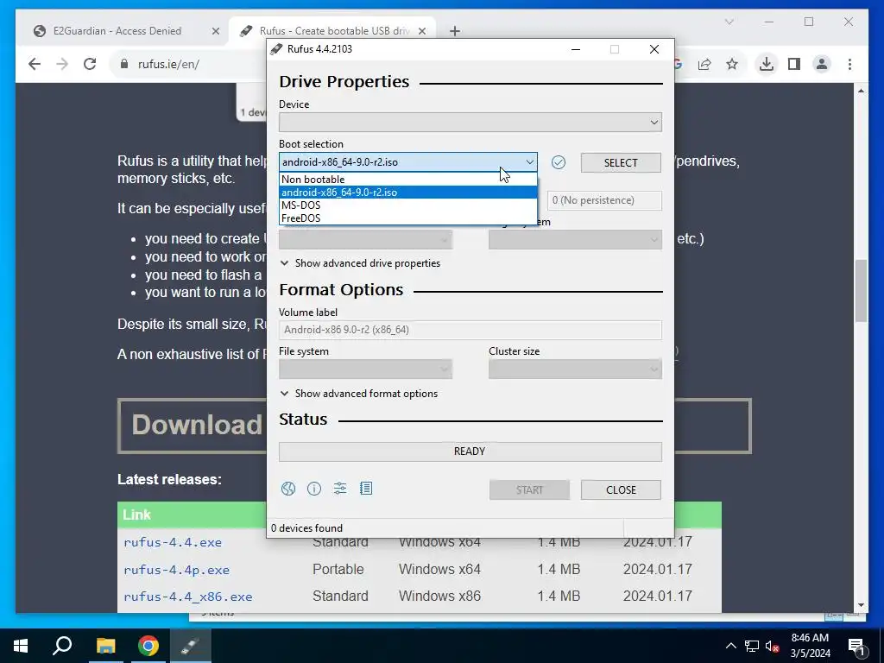Select MS-DOS boot option
The width and height of the screenshot is (884, 663).
click(408, 205)
